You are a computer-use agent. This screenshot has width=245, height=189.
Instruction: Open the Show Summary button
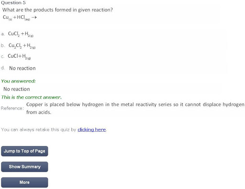pos(24,167)
